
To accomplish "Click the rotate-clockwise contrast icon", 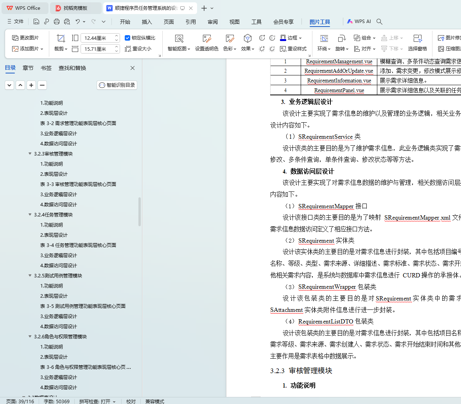I will 262,38.
